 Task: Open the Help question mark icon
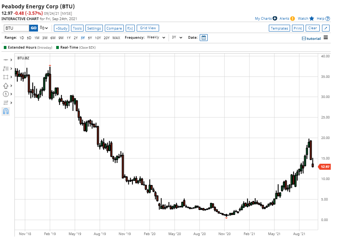[328, 19]
